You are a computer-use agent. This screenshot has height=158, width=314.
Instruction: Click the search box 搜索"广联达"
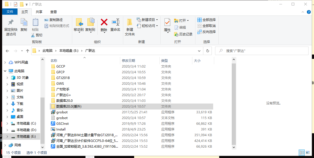tap(262, 51)
